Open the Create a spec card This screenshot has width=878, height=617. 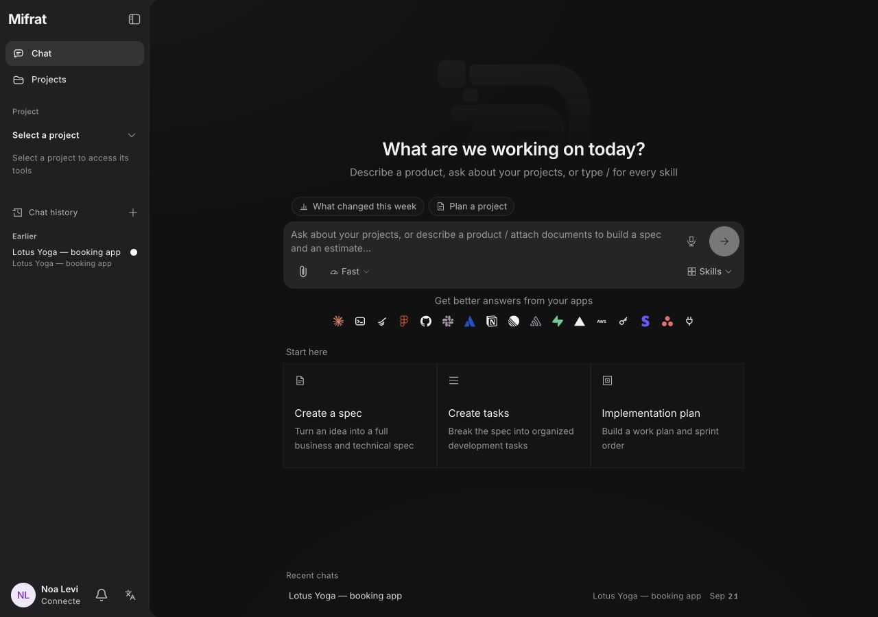(x=360, y=415)
